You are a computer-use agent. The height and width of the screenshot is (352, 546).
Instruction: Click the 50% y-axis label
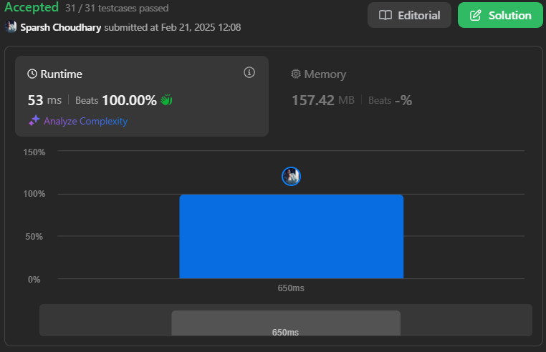click(x=34, y=237)
